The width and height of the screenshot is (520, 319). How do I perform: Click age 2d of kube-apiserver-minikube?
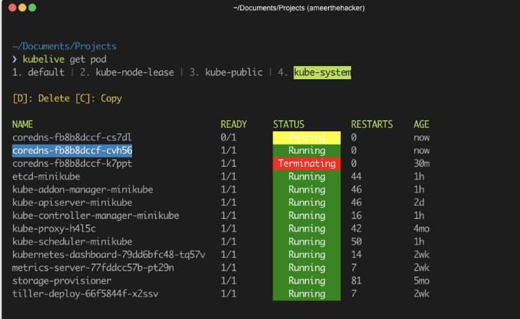pos(419,202)
